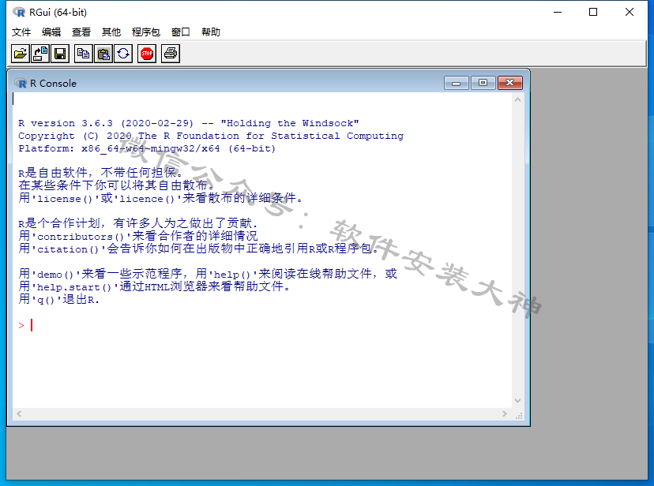Screen dimensions: 654x486
Task: Maximize the RGui main window
Action: click(x=593, y=13)
